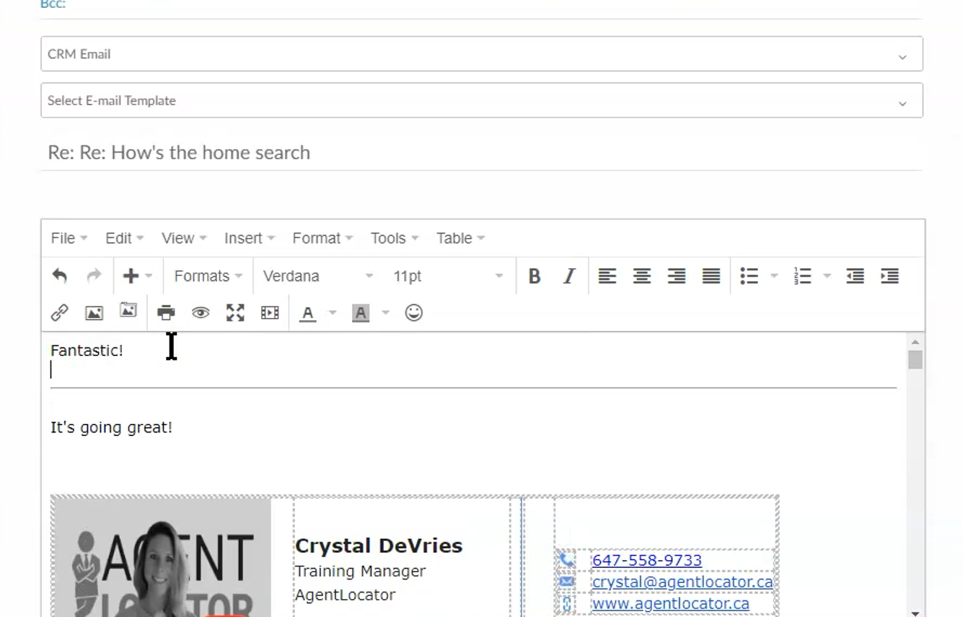Expand background color picker arrow

pyautogui.click(x=385, y=313)
